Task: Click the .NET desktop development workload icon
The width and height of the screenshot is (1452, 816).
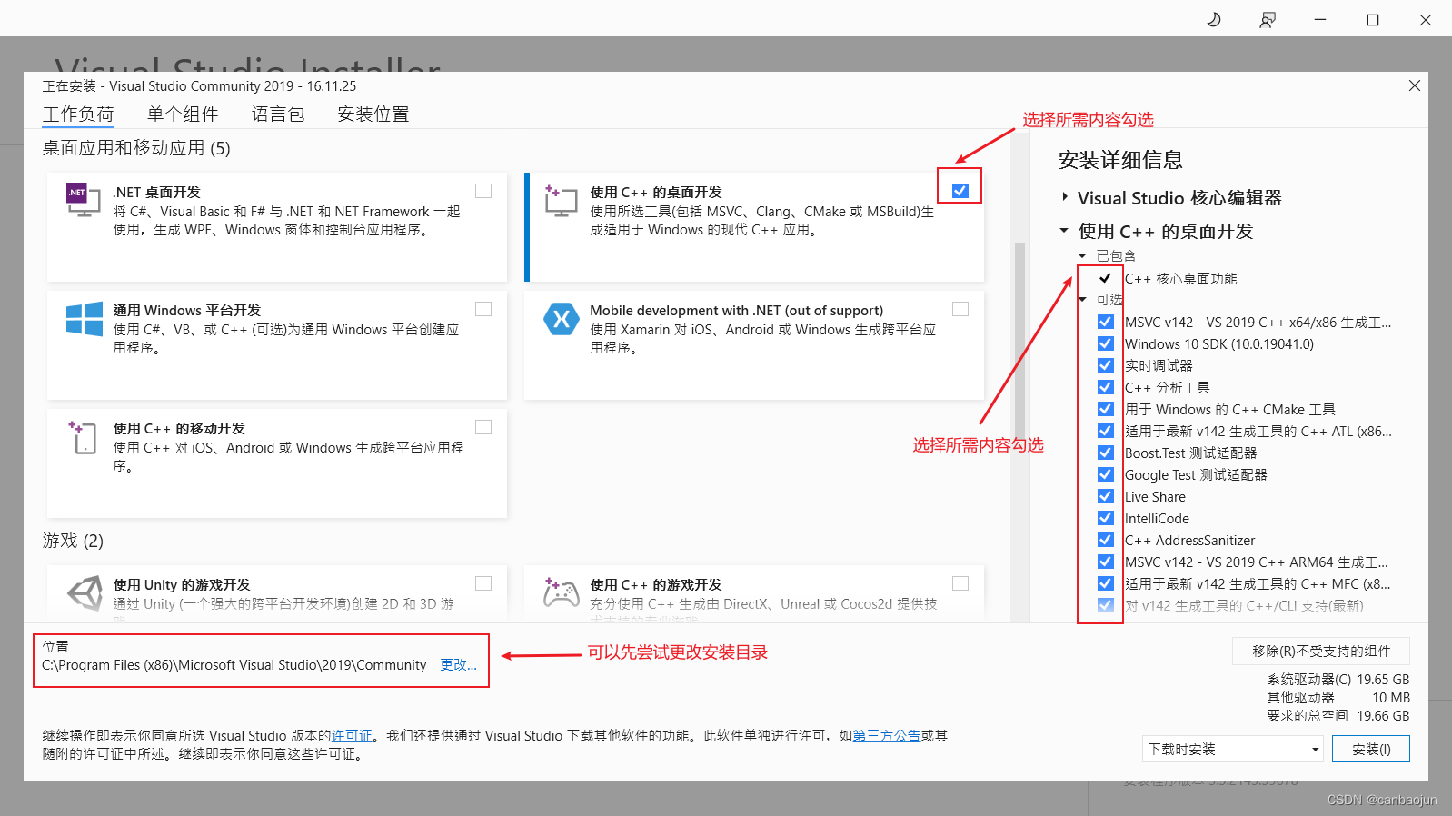Action: 84,200
